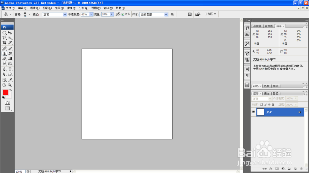Toggle Quick Mask mode
Image resolution: width=309 pixels, height=173 pixels.
[x=7, y=103]
